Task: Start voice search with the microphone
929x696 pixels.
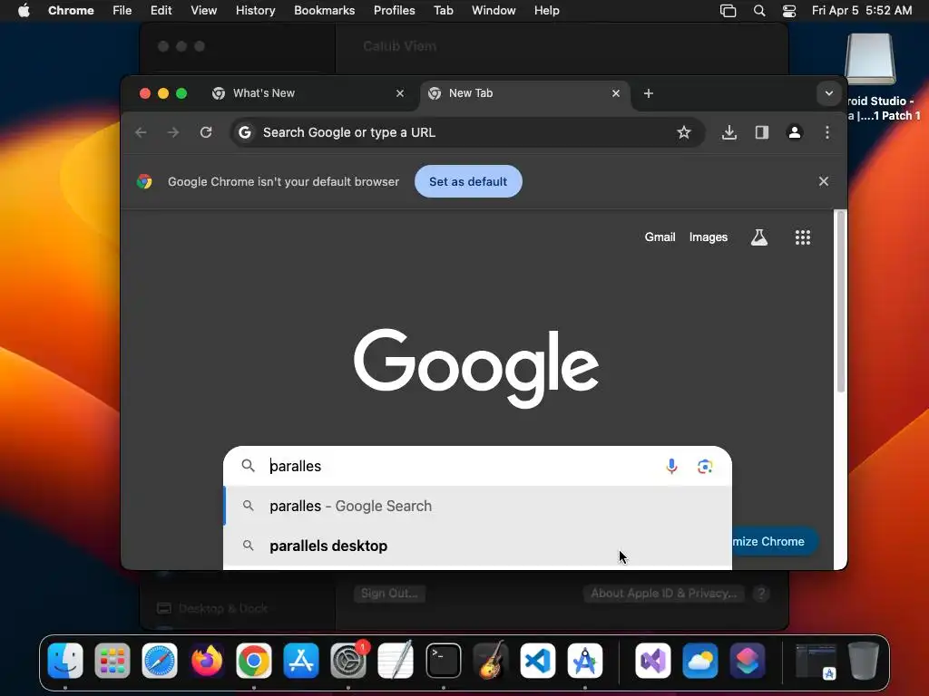Action: 671,467
